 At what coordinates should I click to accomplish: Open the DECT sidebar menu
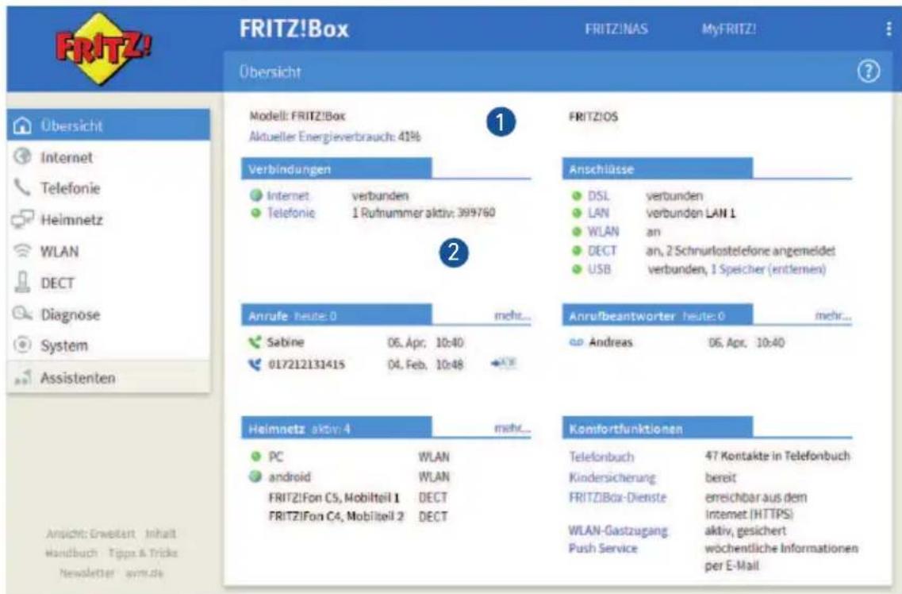point(109,283)
